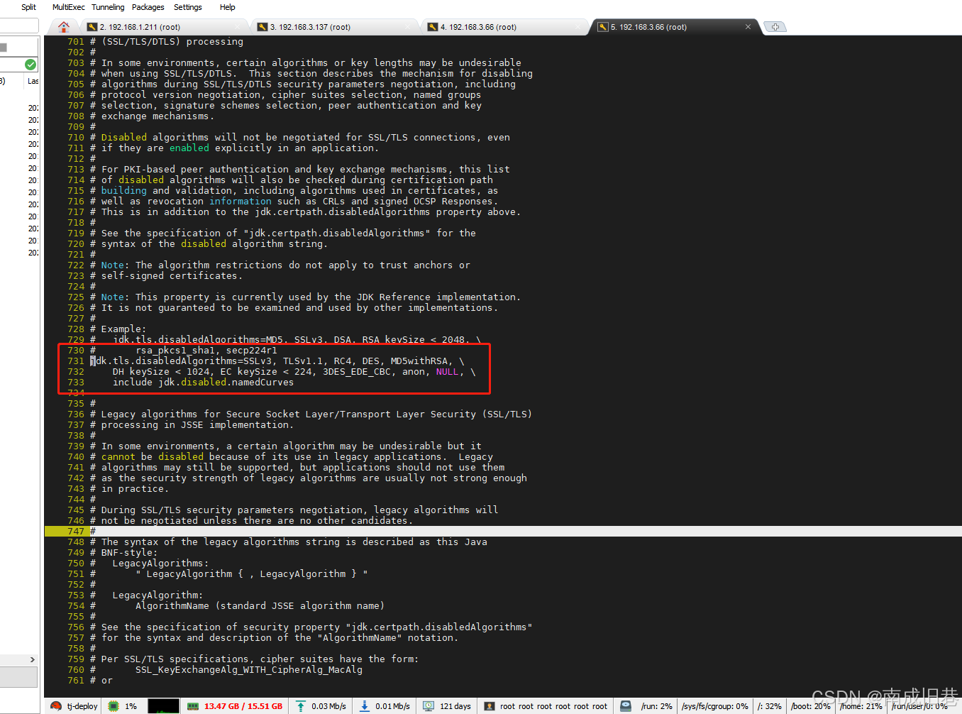Open the Tunneling menu
The height and width of the screenshot is (714, 962).
click(x=107, y=7)
